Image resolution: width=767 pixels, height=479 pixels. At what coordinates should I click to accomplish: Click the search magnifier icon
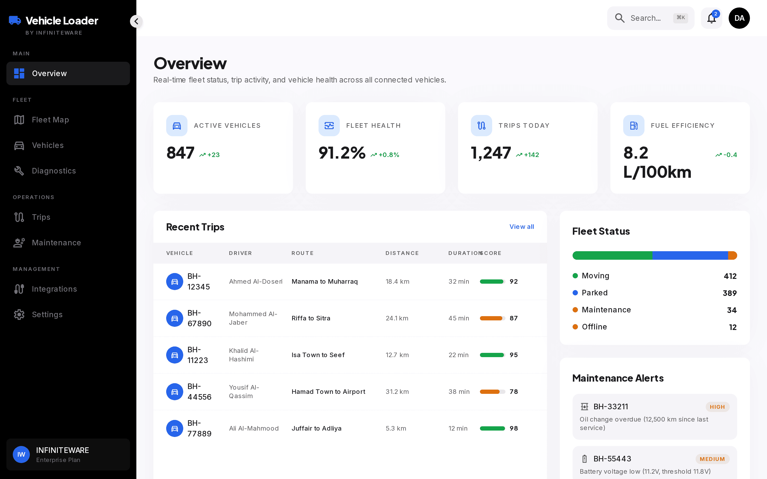pos(620,18)
